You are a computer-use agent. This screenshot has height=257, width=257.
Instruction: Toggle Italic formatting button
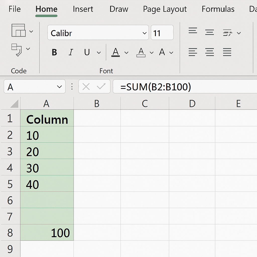tap(71, 52)
